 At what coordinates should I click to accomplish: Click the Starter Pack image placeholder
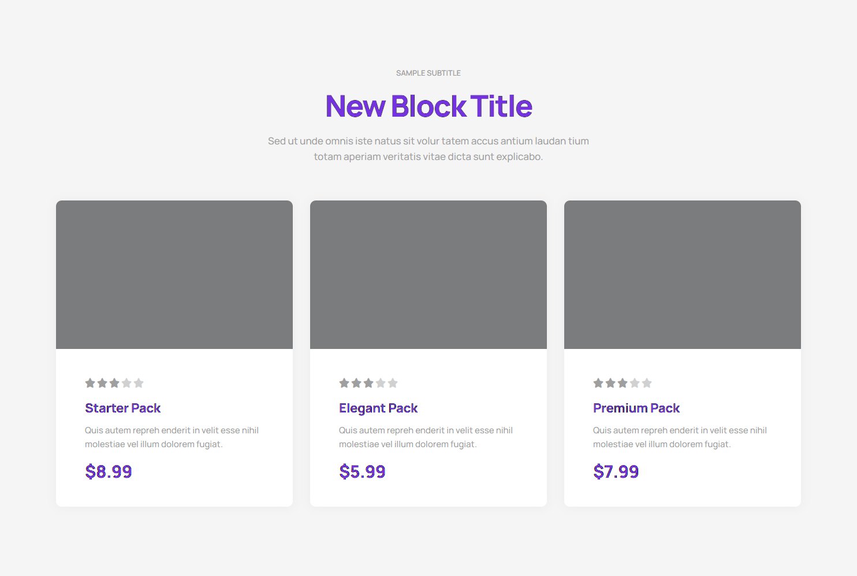click(x=174, y=274)
